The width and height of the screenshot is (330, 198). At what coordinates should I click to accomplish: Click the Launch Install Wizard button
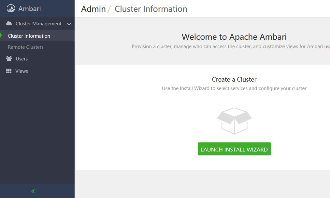(x=234, y=149)
